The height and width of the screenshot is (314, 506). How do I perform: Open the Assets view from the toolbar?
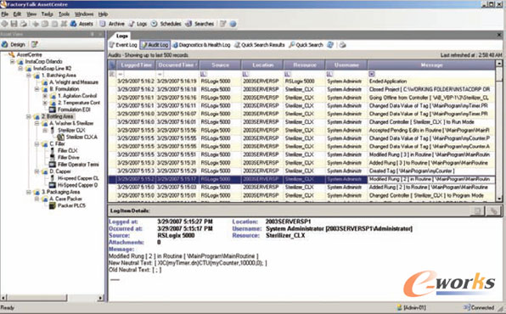tap(82, 24)
